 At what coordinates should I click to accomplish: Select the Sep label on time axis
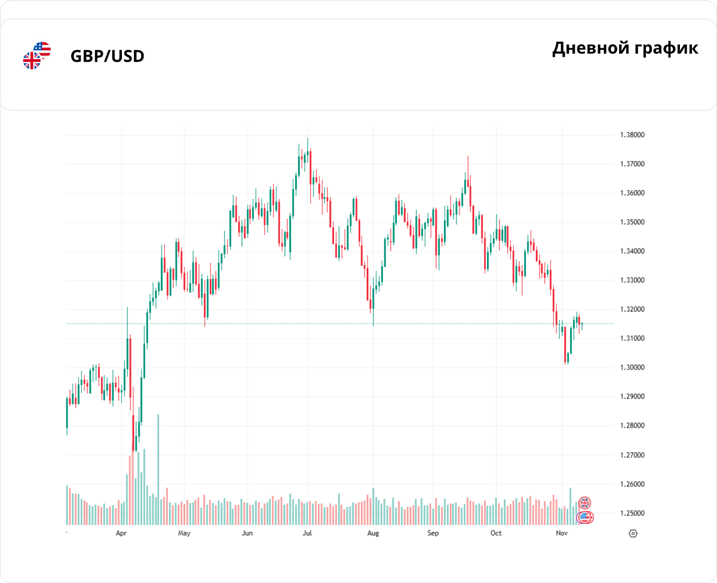pyautogui.click(x=433, y=533)
